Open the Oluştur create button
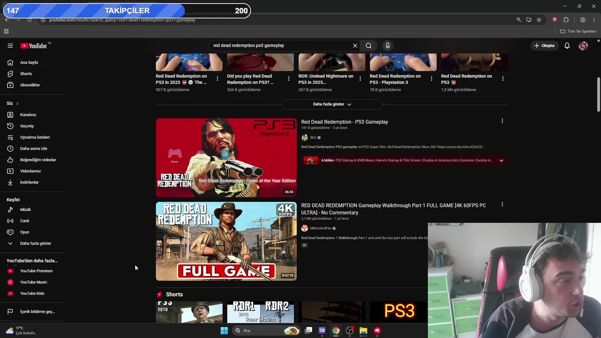This screenshot has height=338, width=601. (545, 46)
